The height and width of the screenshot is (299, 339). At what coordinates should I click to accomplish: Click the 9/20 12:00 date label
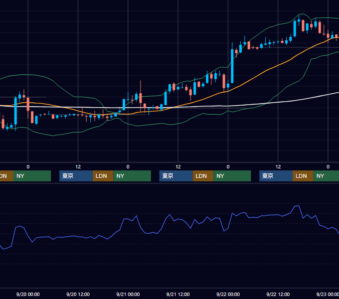[x=78, y=294]
